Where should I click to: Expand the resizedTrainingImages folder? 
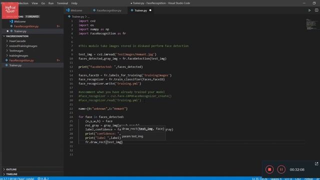click(23, 46)
